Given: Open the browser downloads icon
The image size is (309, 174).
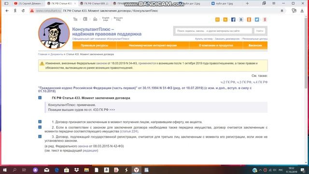Looking at the screenshot, I should tap(302, 11).
